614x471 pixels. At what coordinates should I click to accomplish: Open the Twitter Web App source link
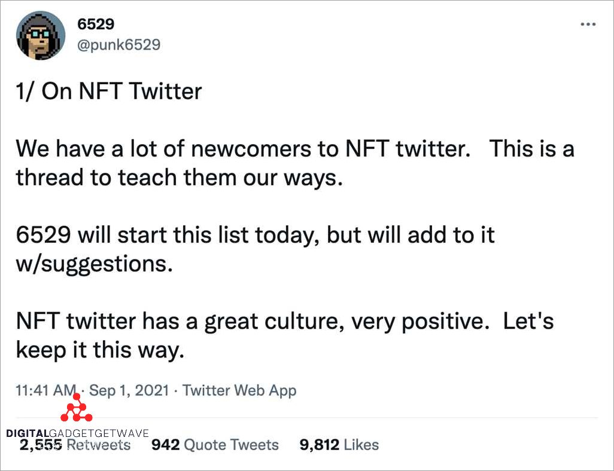(239, 391)
